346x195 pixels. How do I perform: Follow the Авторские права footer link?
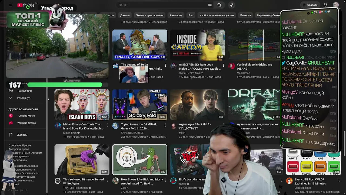(19, 149)
